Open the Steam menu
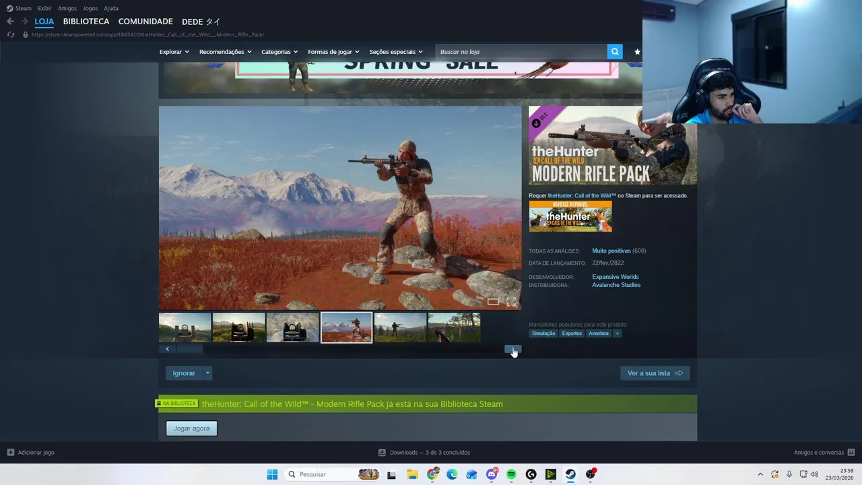This screenshot has width=862, height=485. tap(24, 8)
